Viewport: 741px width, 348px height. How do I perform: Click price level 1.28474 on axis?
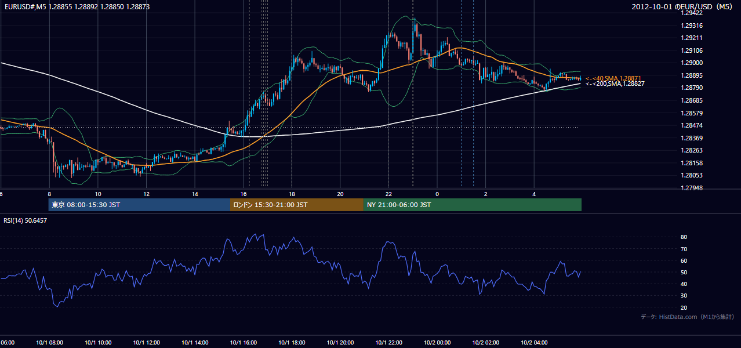click(692, 125)
